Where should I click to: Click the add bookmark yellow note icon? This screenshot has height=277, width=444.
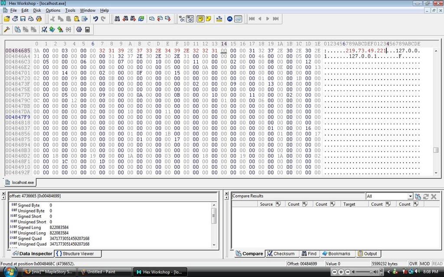[x=209, y=19]
